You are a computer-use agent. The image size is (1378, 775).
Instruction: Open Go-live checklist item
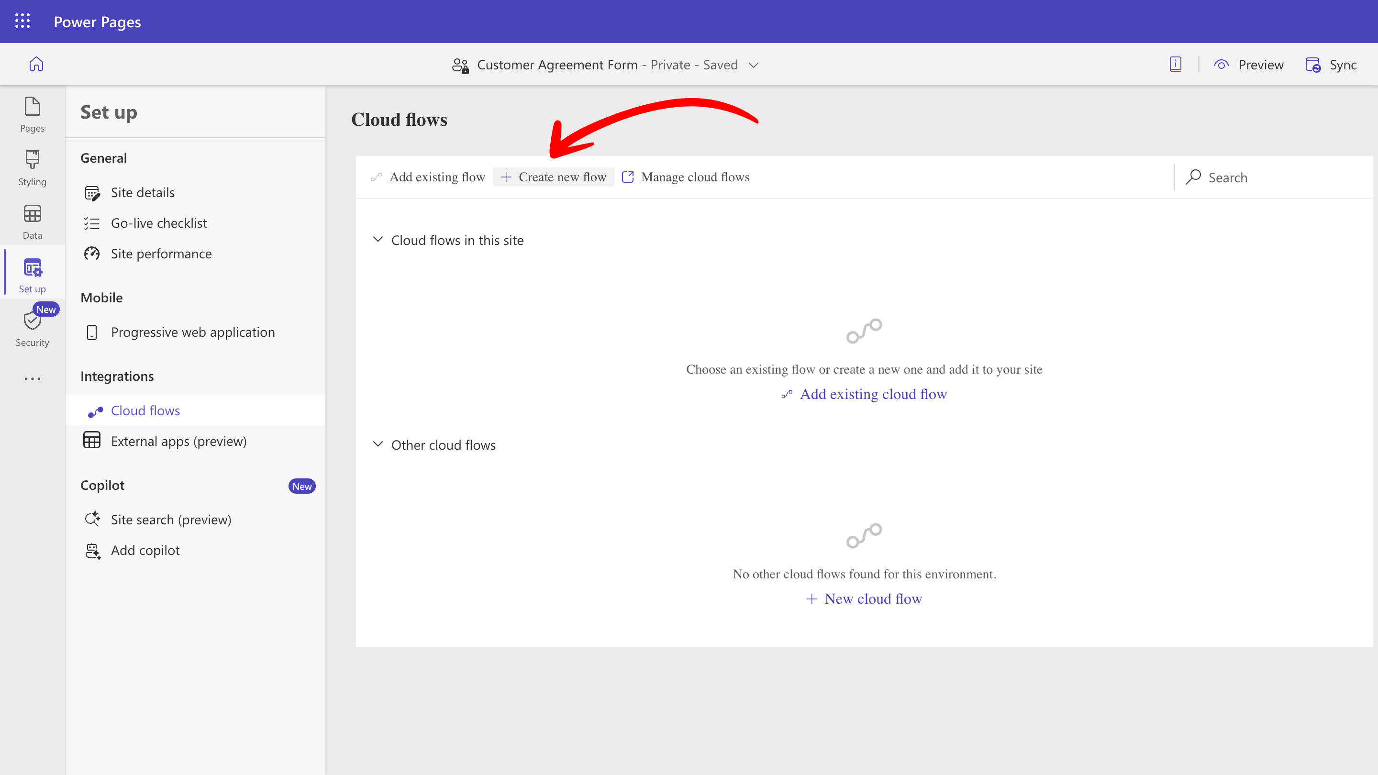point(158,223)
